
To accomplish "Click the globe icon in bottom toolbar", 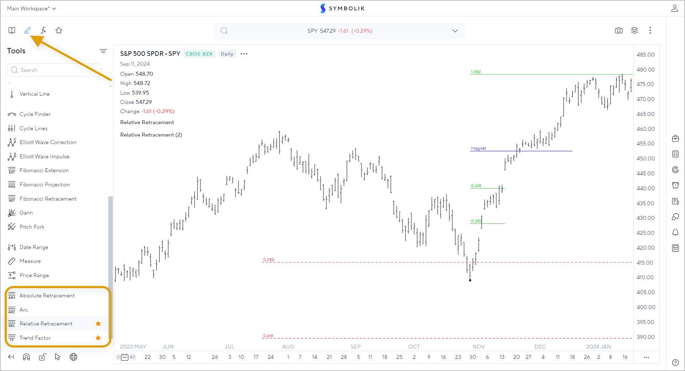I will [73, 357].
